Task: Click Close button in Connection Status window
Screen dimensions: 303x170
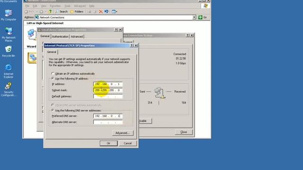Action: point(184,132)
